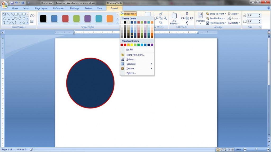Switch to the Insert tab
Image resolution: width=271 pixels, height=152 pixels.
(x=26, y=8)
